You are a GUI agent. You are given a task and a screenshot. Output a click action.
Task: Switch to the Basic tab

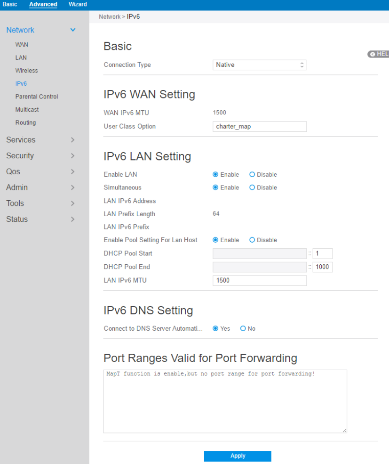(9, 4)
